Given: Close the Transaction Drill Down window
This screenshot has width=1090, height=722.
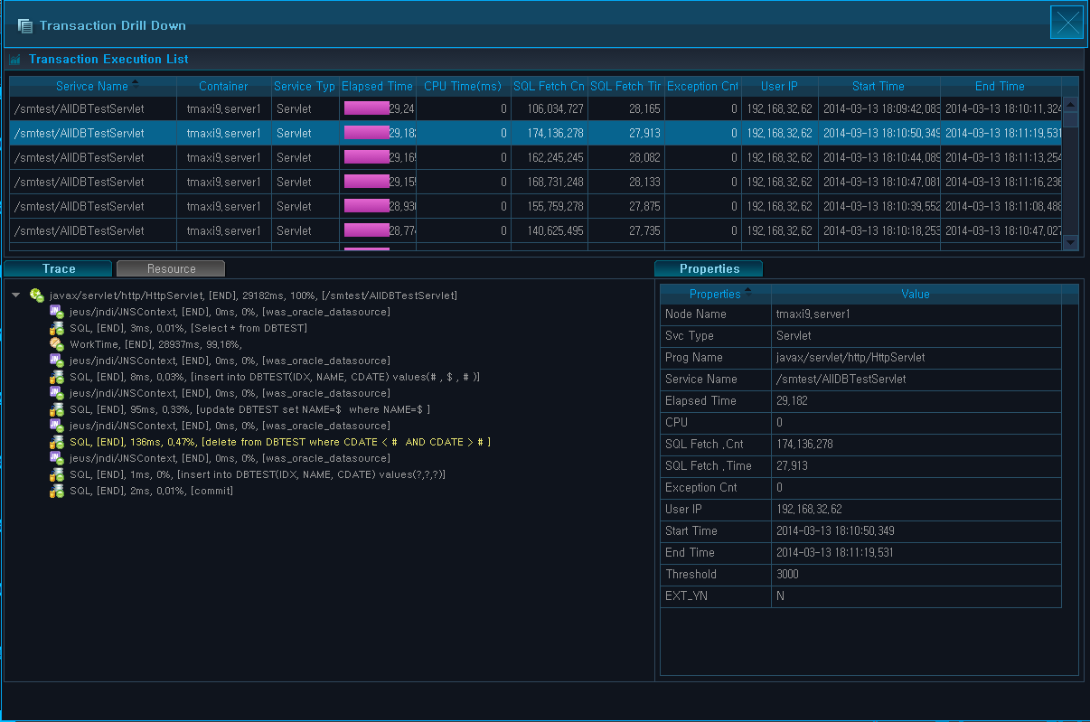Looking at the screenshot, I should [x=1067, y=23].
